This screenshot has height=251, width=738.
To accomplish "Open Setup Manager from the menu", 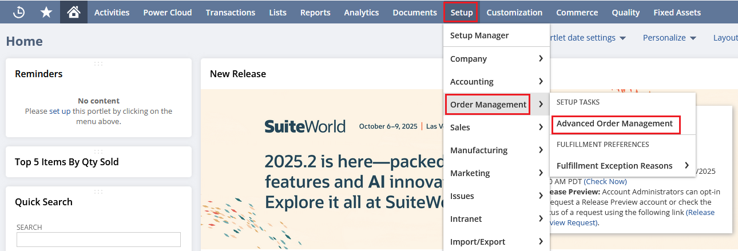I will (479, 35).
